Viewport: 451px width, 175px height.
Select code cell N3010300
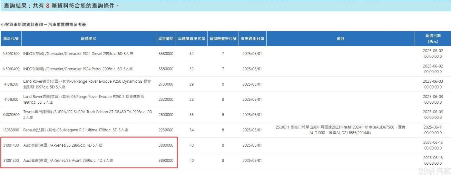click(11, 54)
